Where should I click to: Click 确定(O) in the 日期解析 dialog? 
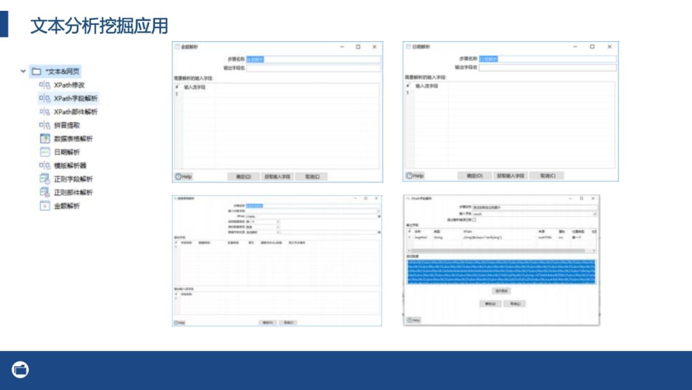pos(474,176)
